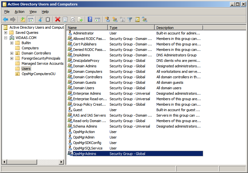Select the OpsMgrAdmin user
Viewport: 248px width, 173px height.
84,137
